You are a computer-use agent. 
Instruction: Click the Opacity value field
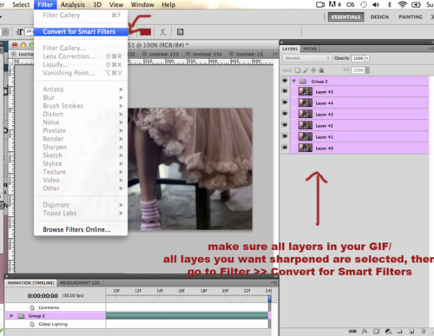(x=358, y=58)
